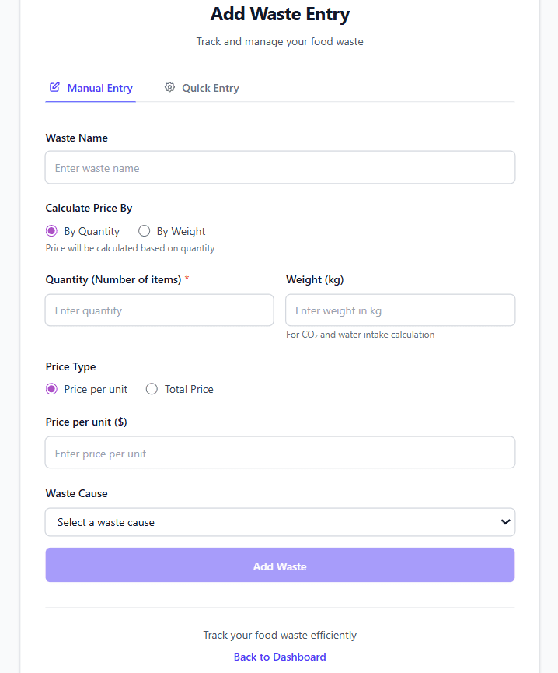Click the pencil icon beside Manual Entry
558x673 pixels.
[54, 87]
